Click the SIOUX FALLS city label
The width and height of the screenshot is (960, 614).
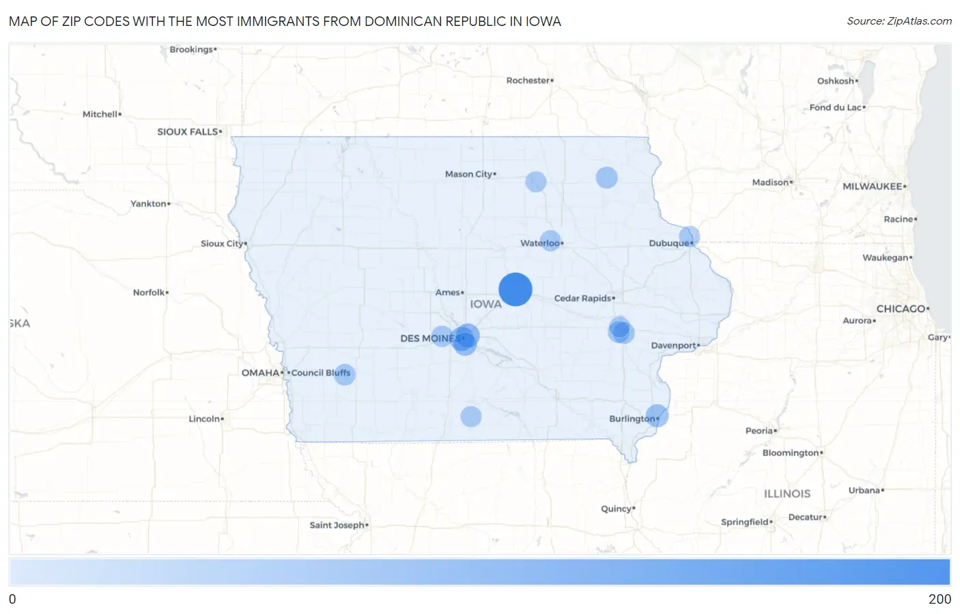[x=189, y=132]
